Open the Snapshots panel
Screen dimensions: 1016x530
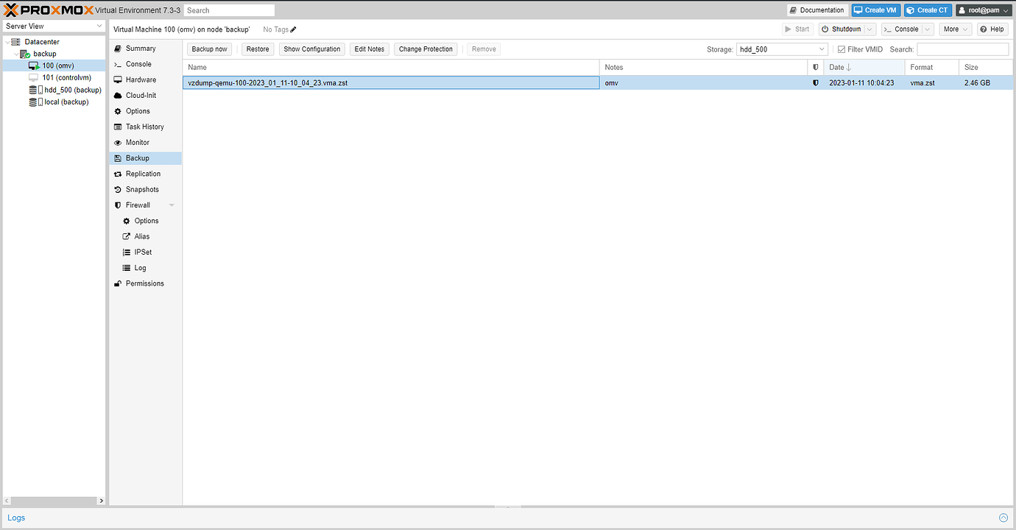point(144,189)
